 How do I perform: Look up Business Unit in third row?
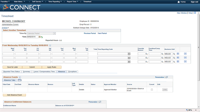point(174,62)
